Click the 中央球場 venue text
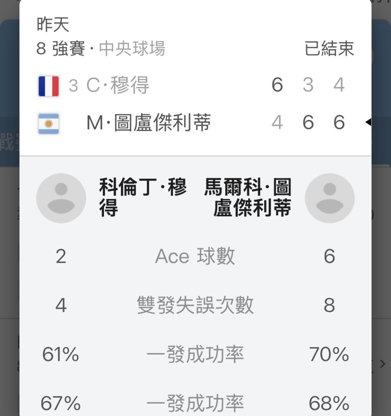Viewport: 391px width, 416px height. pos(132,49)
